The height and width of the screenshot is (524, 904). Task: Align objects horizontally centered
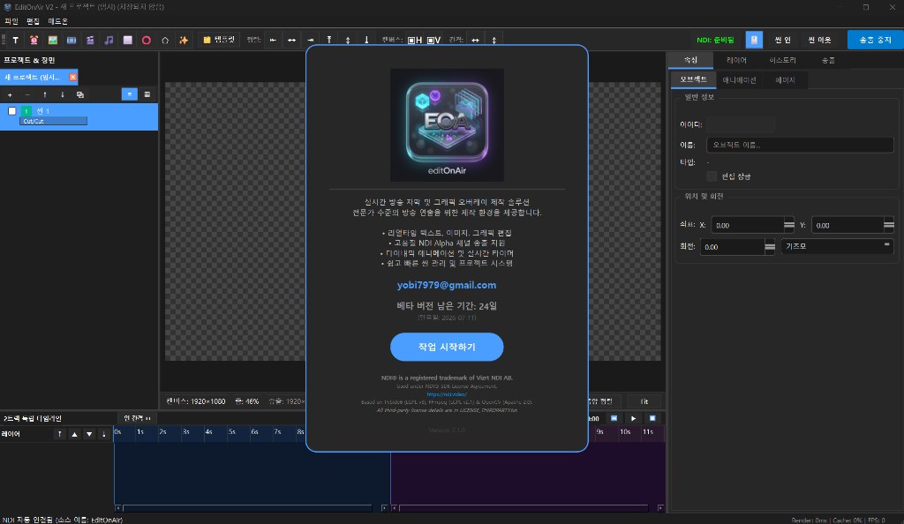click(x=291, y=41)
